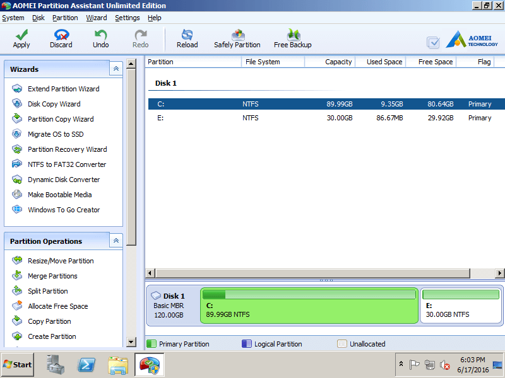Open the Partition menu

65,18
